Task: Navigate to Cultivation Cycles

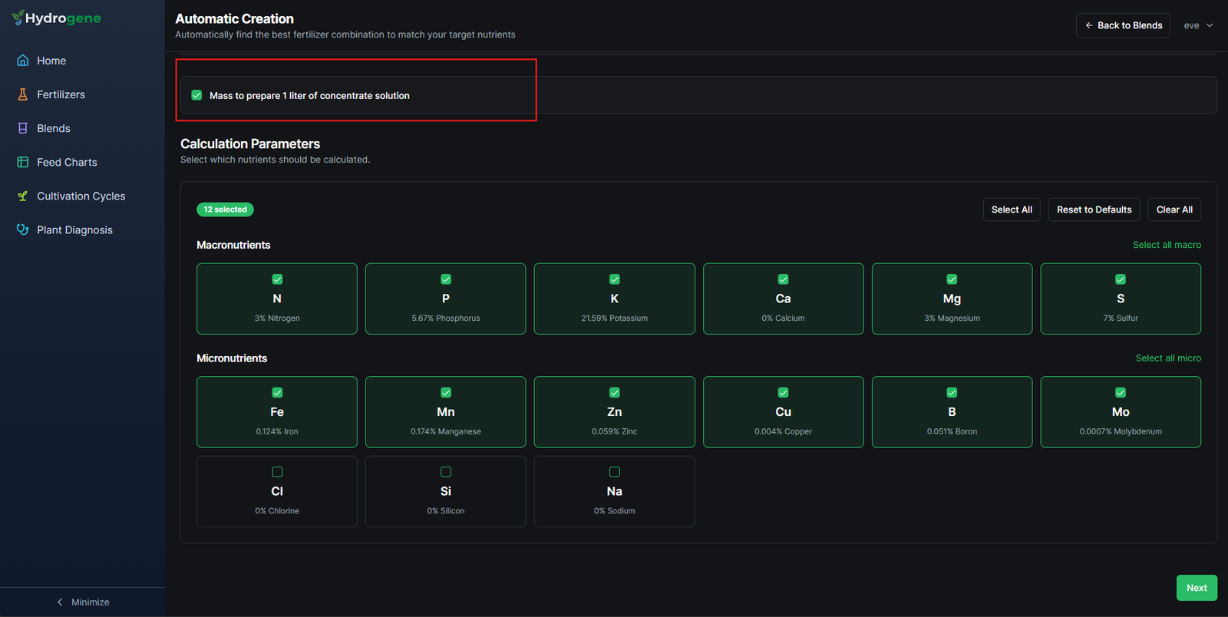Action: (82, 196)
